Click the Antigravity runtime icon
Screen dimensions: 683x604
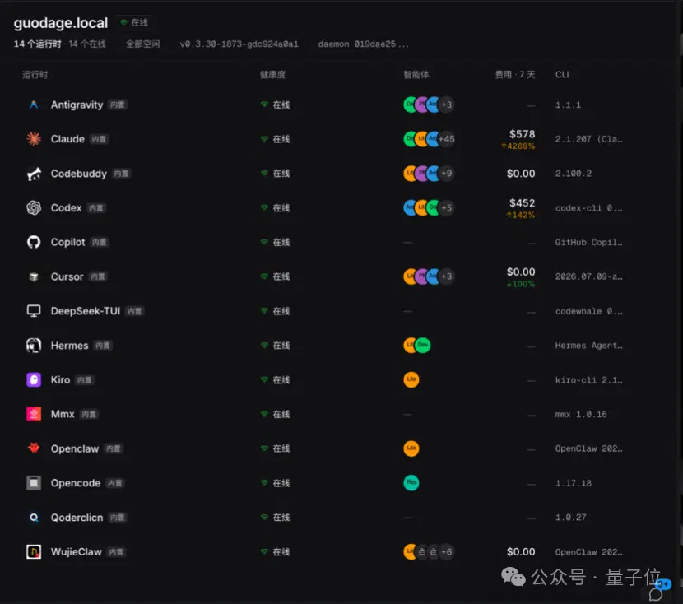34,105
